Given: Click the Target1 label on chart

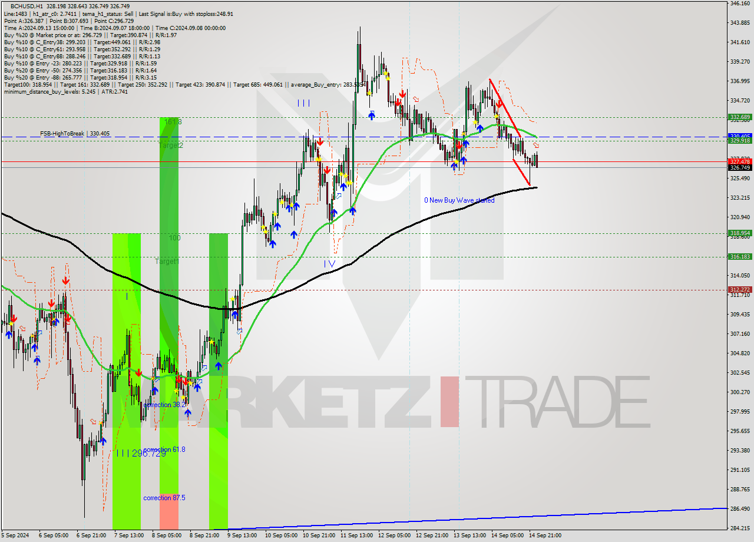Looking at the screenshot, I should coord(167,261).
